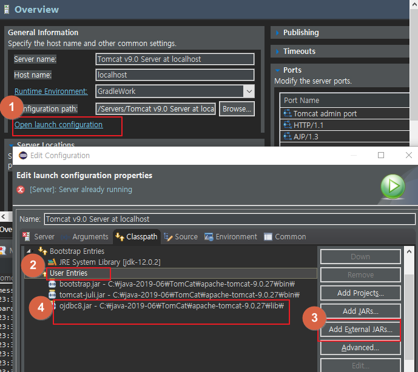This screenshot has height=372, width=418.
Task: Click the JRE System Library books icon
Action: [52, 262]
